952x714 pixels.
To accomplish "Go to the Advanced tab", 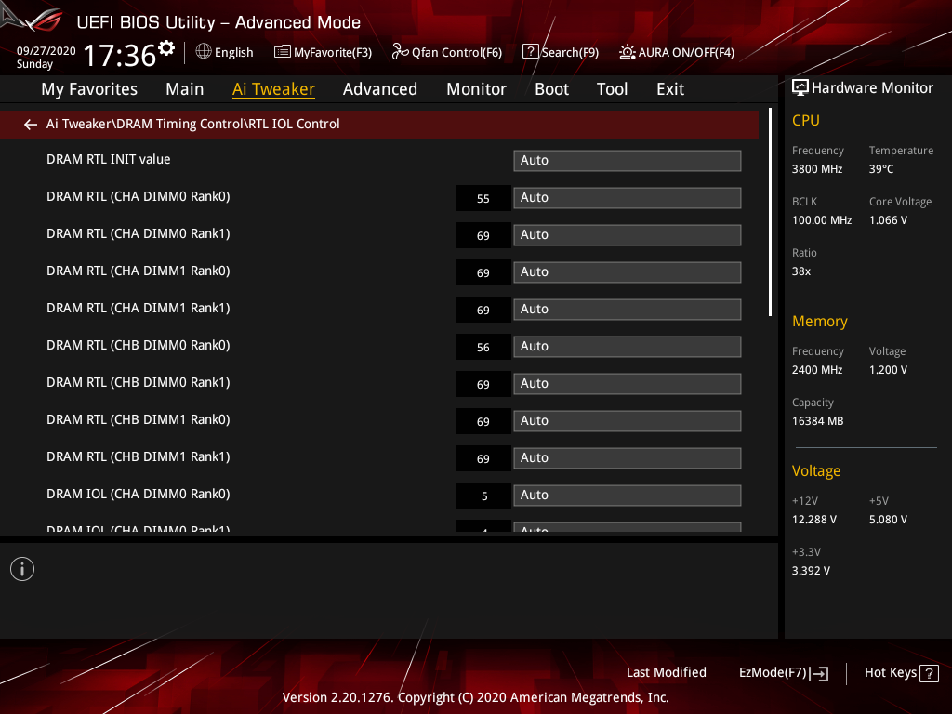I will point(380,89).
